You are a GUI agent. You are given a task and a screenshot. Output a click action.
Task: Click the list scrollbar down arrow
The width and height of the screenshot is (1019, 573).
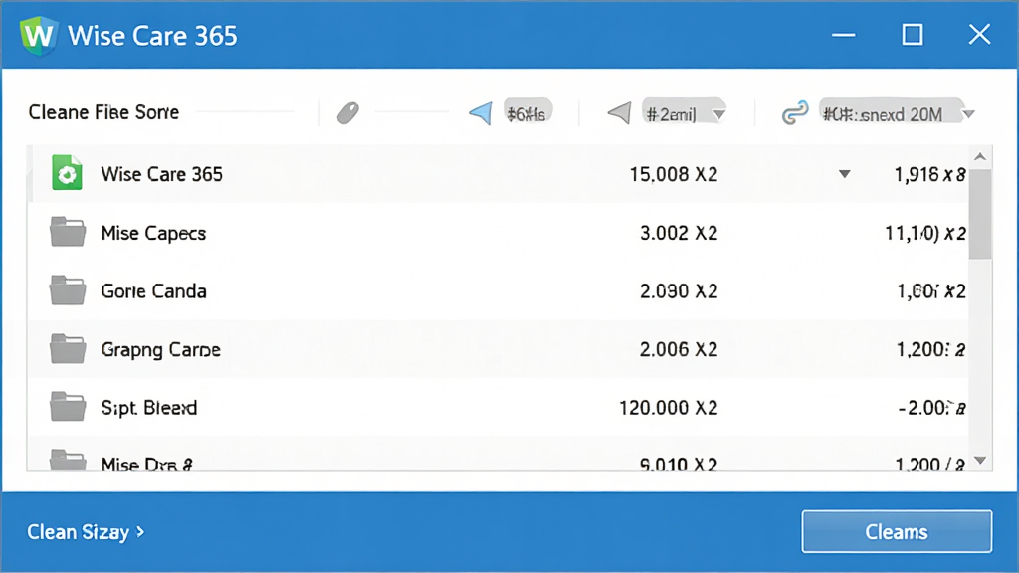tap(980, 460)
